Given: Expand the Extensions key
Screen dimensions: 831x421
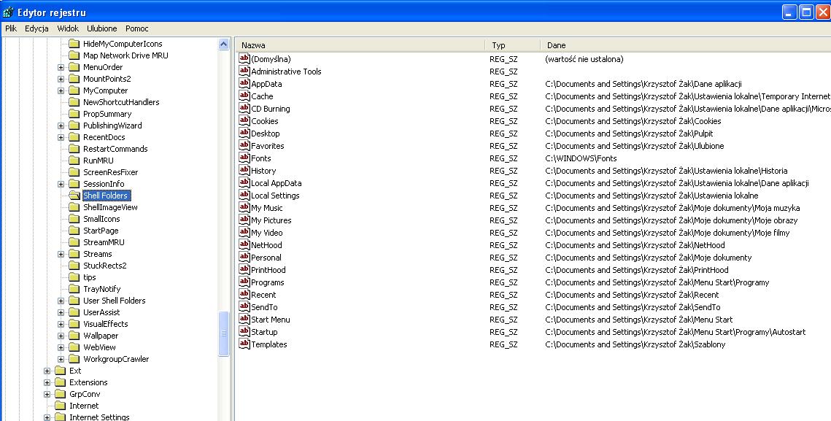Looking at the screenshot, I should click(47, 382).
